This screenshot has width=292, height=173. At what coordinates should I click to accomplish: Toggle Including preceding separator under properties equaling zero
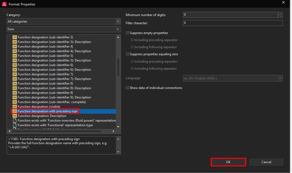tap(132, 61)
